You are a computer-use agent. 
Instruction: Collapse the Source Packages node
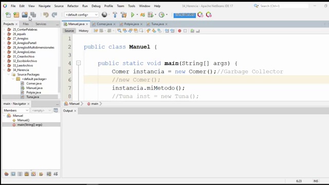click(9, 75)
